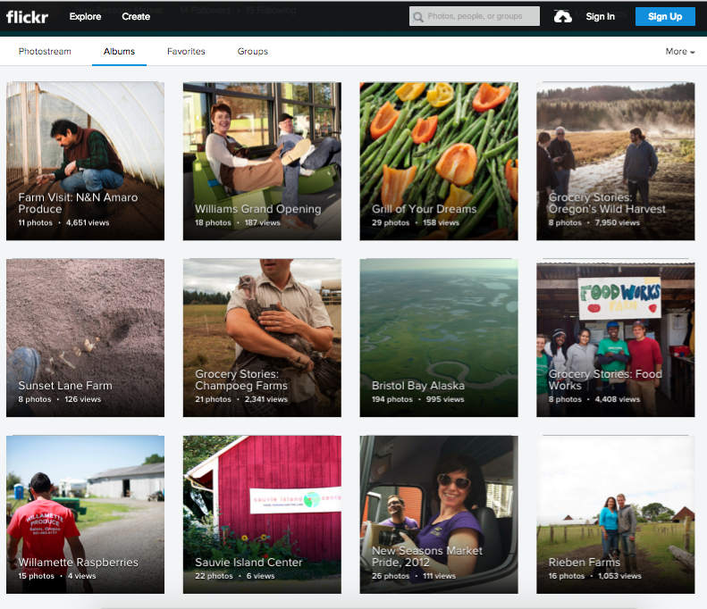Expand the More dropdown
The height and width of the screenshot is (609, 707).
tap(680, 52)
